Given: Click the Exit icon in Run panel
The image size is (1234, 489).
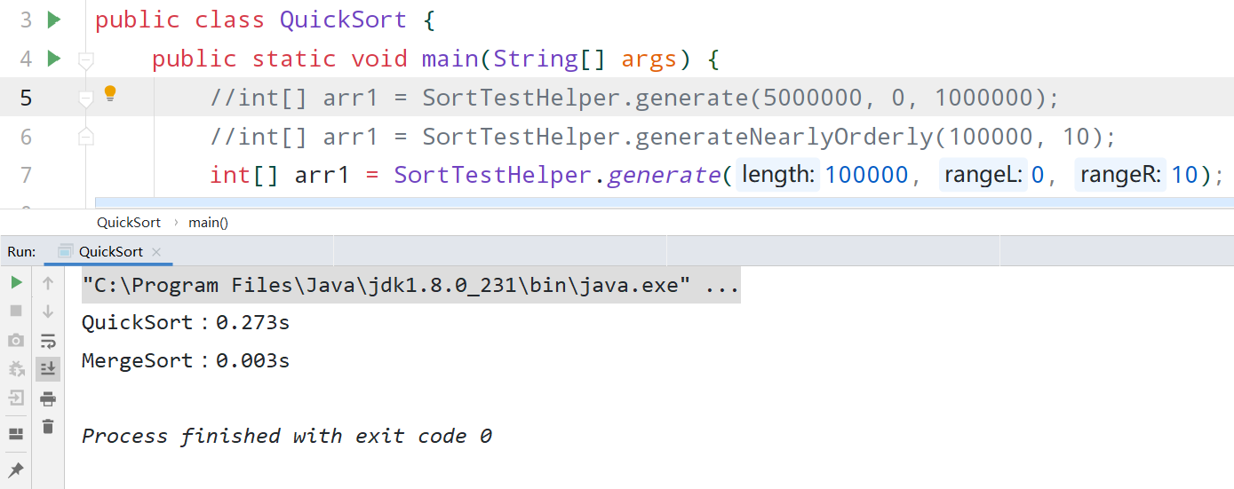Looking at the screenshot, I should click(16, 398).
